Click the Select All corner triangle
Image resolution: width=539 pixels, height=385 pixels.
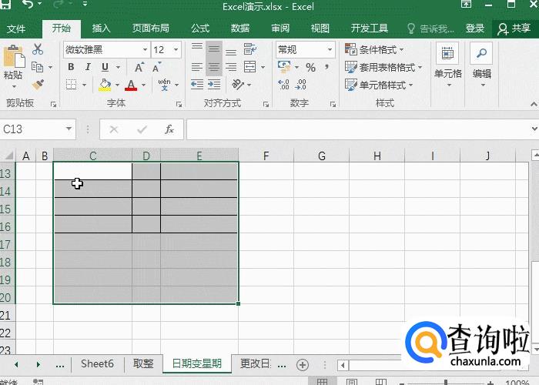pyautogui.click(x=8, y=156)
